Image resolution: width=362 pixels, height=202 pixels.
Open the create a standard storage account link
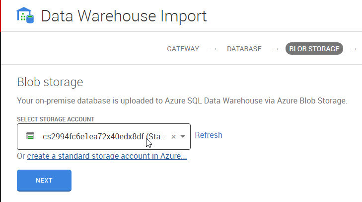click(107, 156)
